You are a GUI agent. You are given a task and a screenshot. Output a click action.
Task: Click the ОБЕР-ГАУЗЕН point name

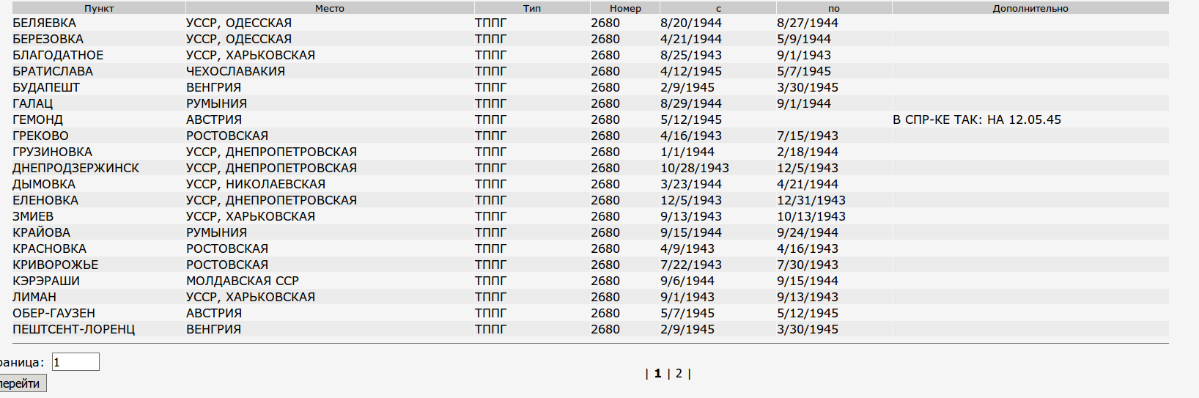pyautogui.click(x=54, y=313)
